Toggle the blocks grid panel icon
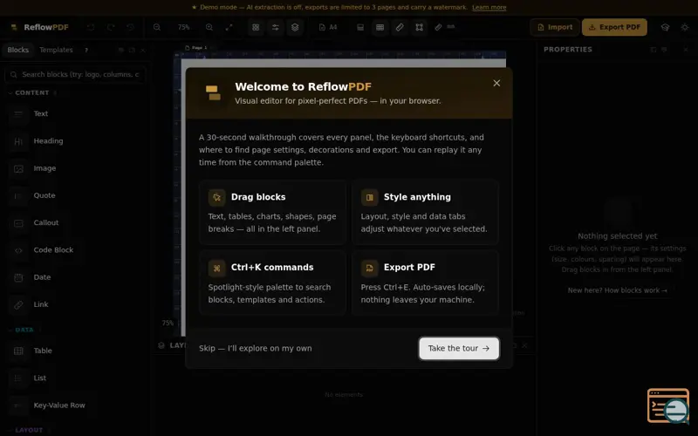The height and width of the screenshot is (436, 698). pyautogui.click(x=256, y=27)
